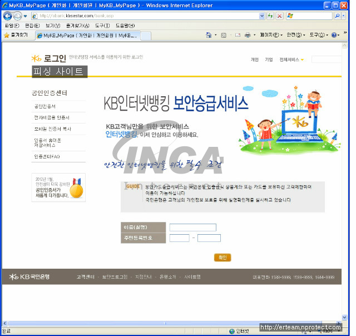Click the Stop loading red X icon
The height and width of the screenshot is (336, 356).
click(279, 16)
